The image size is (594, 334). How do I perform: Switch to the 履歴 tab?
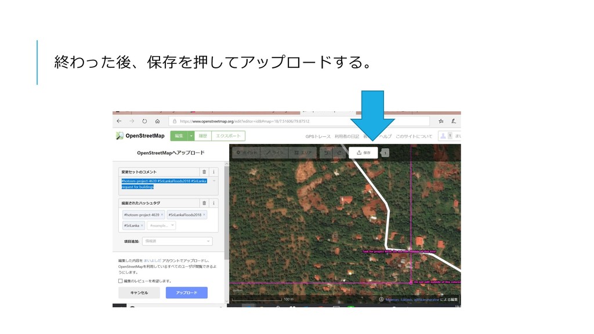point(203,136)
